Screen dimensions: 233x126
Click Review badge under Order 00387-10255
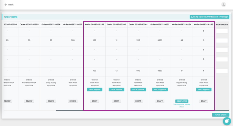(29, 101)
